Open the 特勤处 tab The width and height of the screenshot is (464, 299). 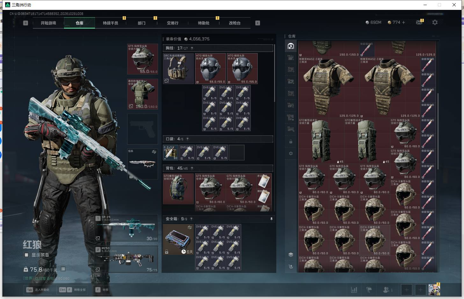(x=204, y=23)
